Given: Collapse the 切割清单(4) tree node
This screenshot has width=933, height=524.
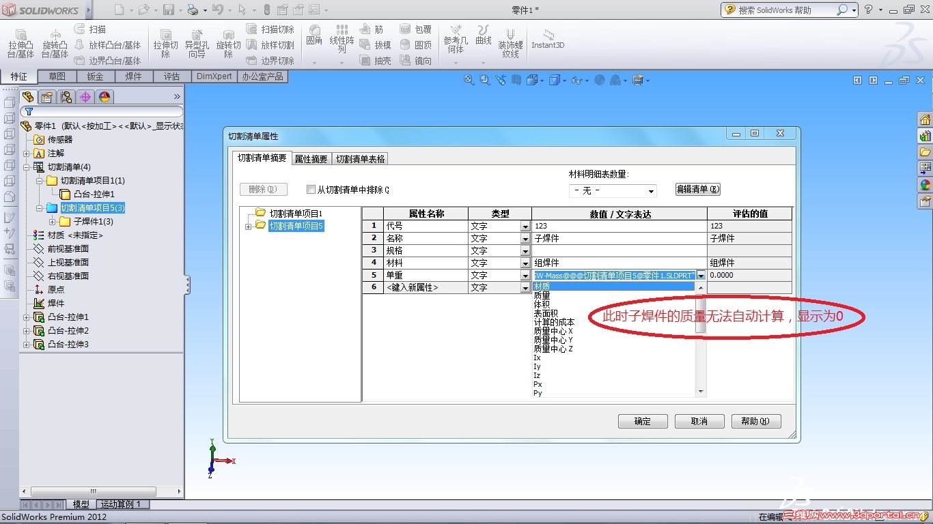Looking at the screenshot, I should [x=27, y=167].
